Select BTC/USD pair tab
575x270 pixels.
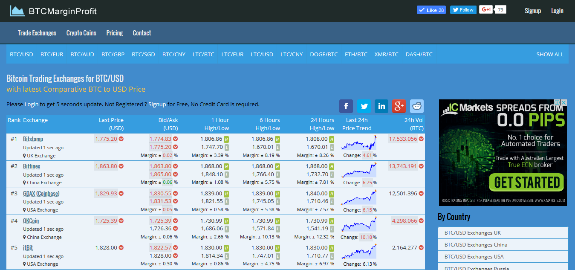coord(21,54)
